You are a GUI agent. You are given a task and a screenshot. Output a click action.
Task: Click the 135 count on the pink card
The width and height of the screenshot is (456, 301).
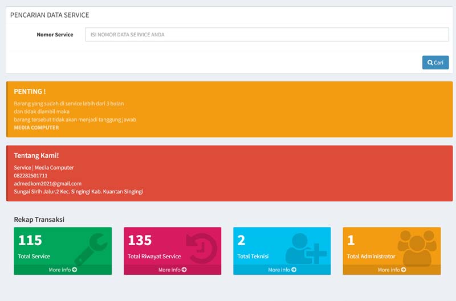pos(140,240)
